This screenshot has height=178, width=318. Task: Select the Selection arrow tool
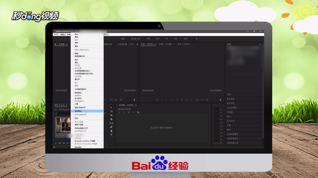coord(111,108)
